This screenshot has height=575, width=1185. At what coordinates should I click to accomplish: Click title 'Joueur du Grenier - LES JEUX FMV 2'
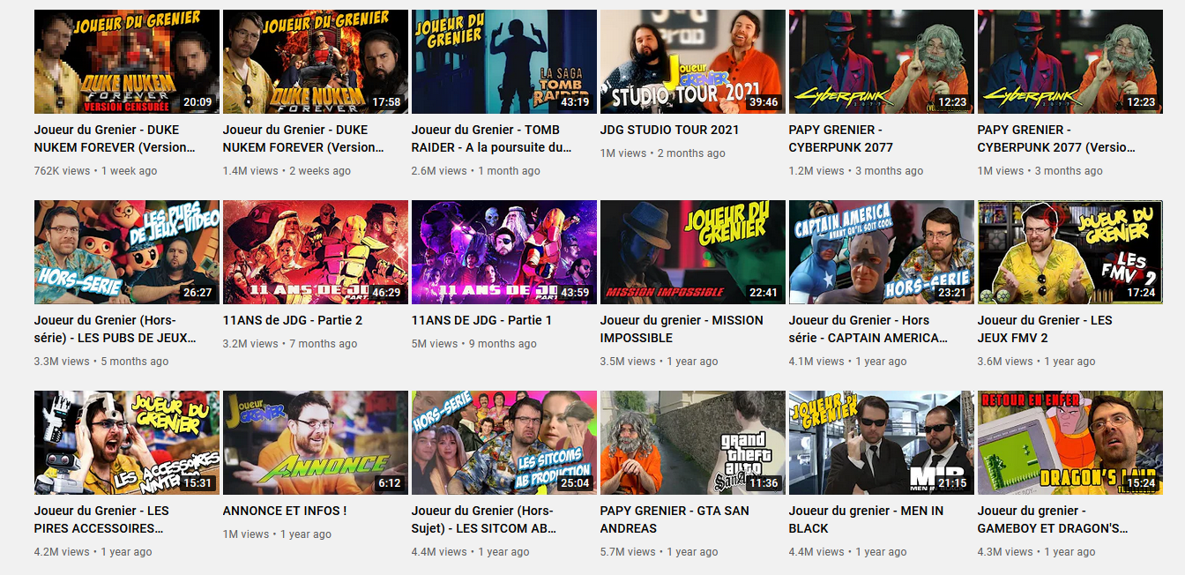click(x=1045, y=329)
